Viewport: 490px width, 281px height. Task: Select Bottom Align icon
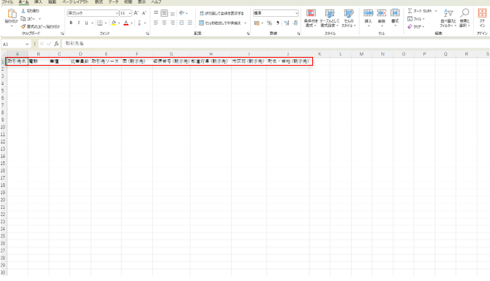pos(172,13)
